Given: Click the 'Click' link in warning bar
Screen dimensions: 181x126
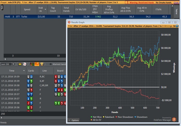Looking at the screenshot, I should (x=176, y=3).
